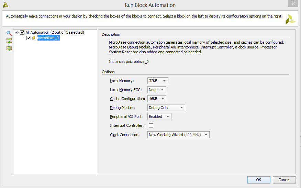
Task: Uncheck the microblaze_0 checkbox
Action: [29, 38]
